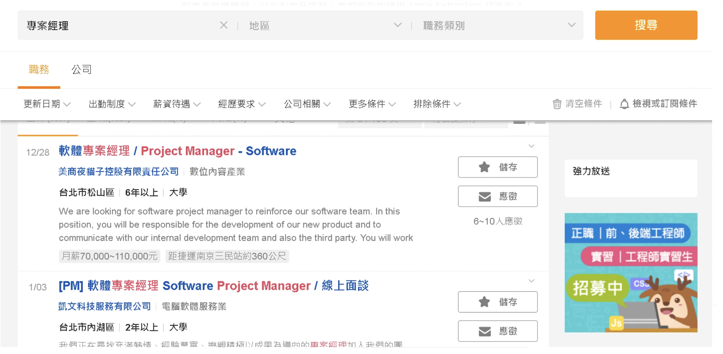Click the bell icon for subscribing conditions
This screenshot has width=723, height=354.
pyautogui.click(x=624, y=104)
